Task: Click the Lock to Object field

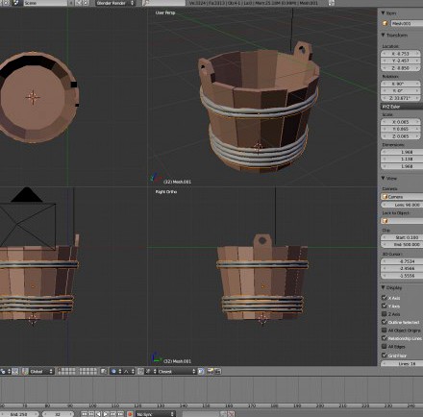Action: pyautogui.click(x=402, y=221)
